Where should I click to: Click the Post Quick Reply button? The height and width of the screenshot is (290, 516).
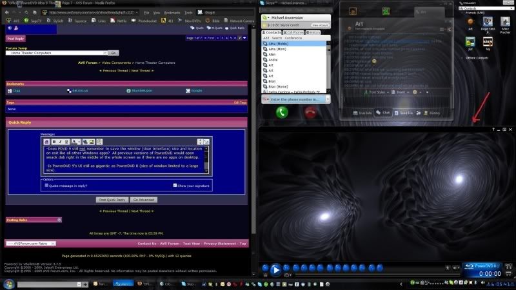[x=112, y=200]
